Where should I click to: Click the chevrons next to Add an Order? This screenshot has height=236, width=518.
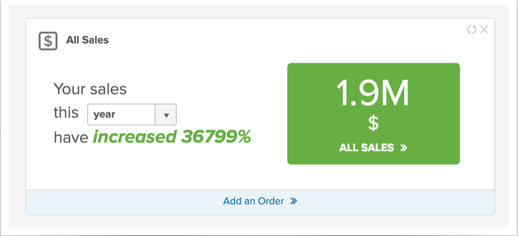(293, 201)
